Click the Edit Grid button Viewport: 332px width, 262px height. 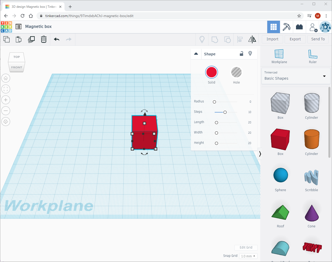(x=246, y=248)
